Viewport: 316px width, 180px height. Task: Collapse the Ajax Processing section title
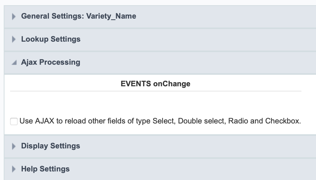tap(50, 62)
